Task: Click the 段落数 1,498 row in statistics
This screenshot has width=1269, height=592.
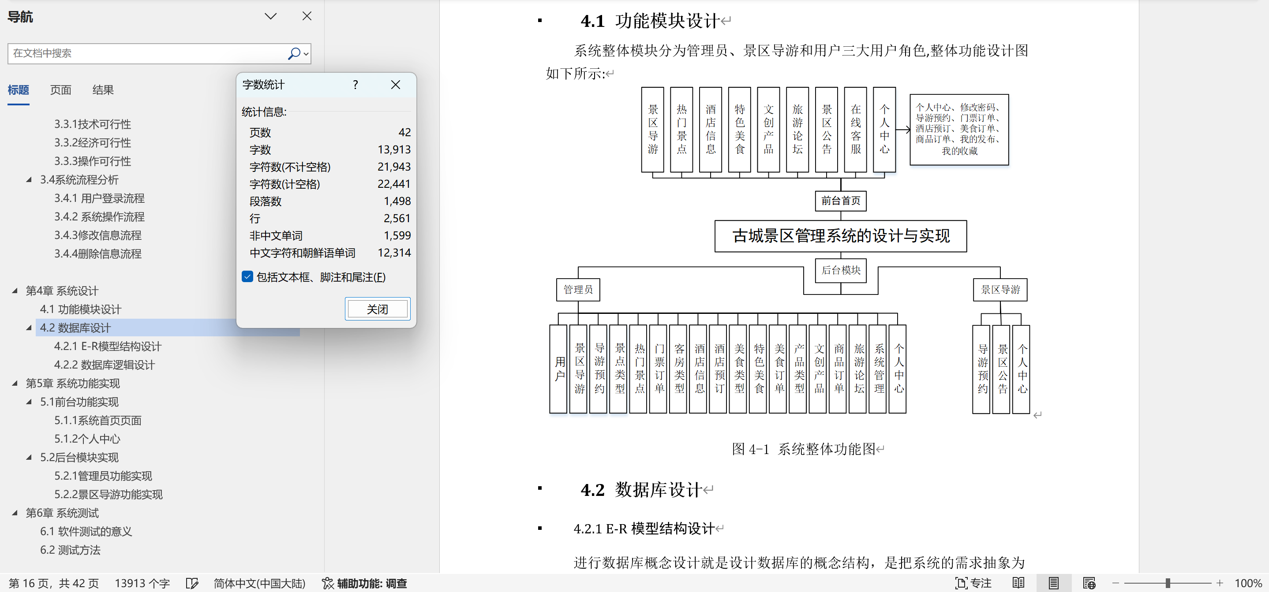Action: click(x=329, y=201)
